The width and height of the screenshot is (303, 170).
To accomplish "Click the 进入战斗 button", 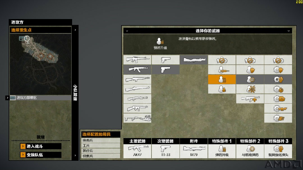I will (41, 146).
